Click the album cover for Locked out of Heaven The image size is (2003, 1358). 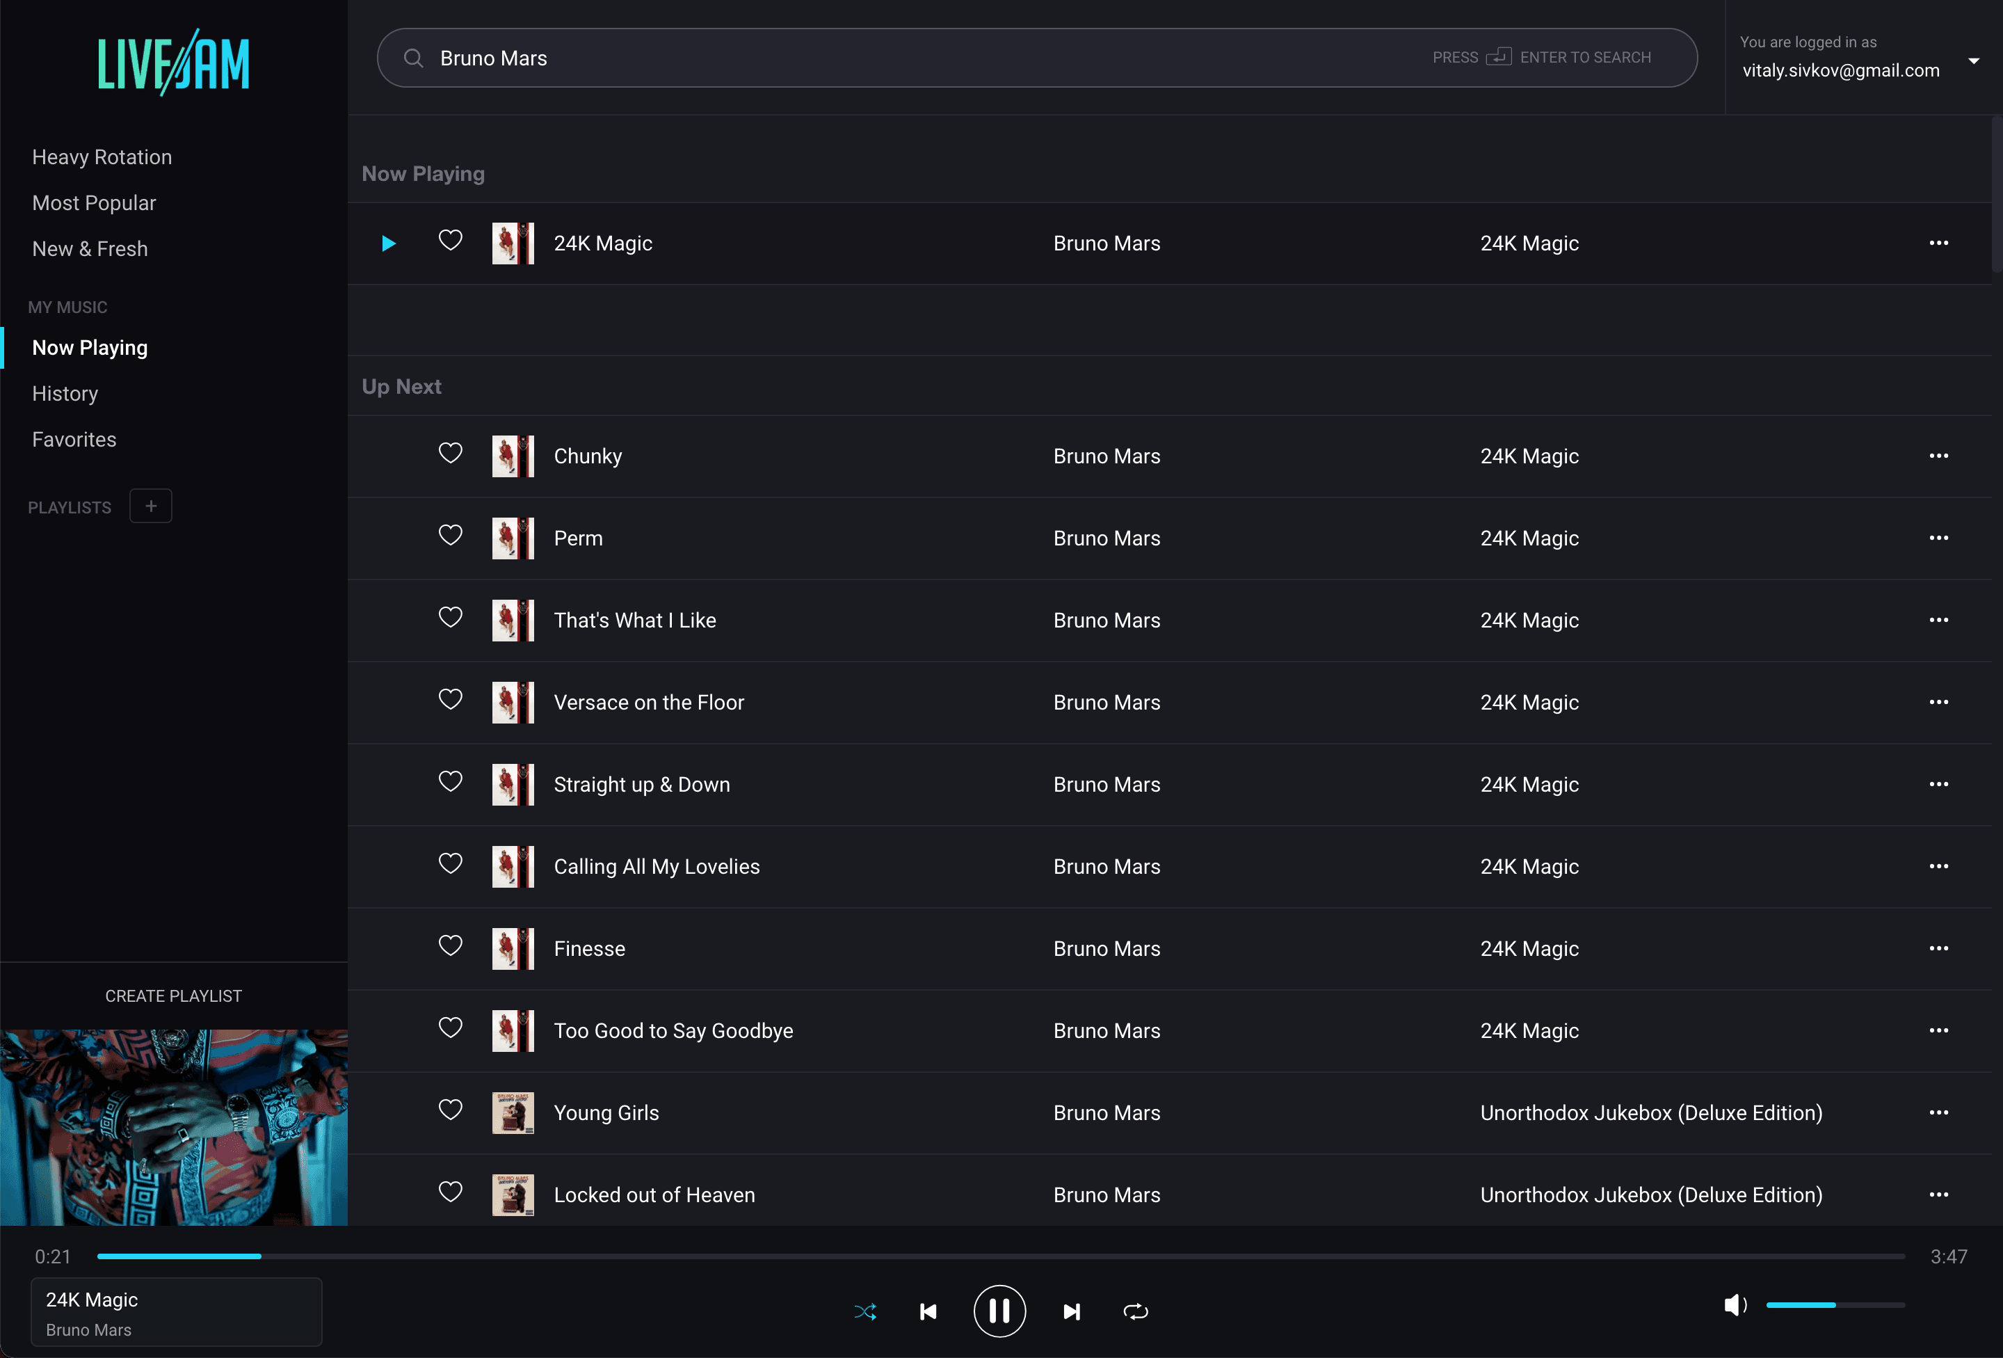(513, 1195)
